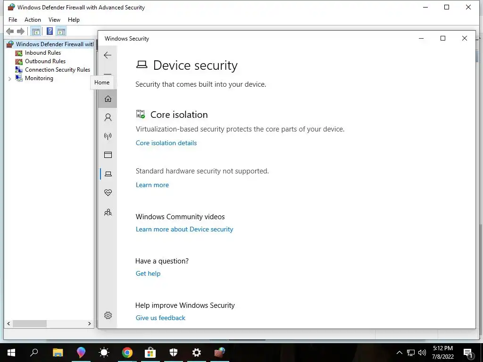Open App & browser control window icon
Image resolution: width=483 pixels, height=362 pixels.
coord(108,155)
